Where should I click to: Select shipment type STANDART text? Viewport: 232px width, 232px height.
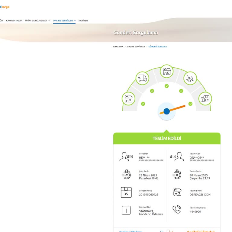tap(146, 211)
